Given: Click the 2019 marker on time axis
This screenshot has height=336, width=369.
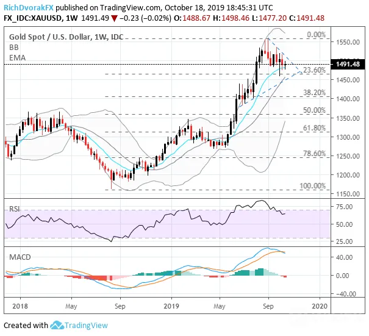Looking at the screenshot, I should [x=171, y=306].
